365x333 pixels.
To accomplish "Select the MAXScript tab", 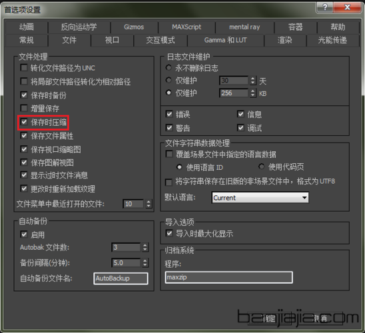I will [186, 27].
